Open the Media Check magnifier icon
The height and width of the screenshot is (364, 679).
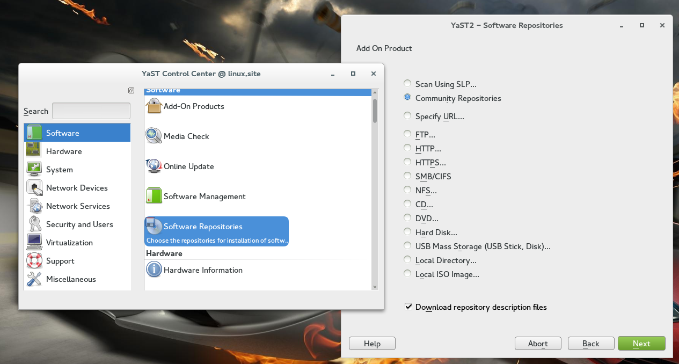click(154, 136)
